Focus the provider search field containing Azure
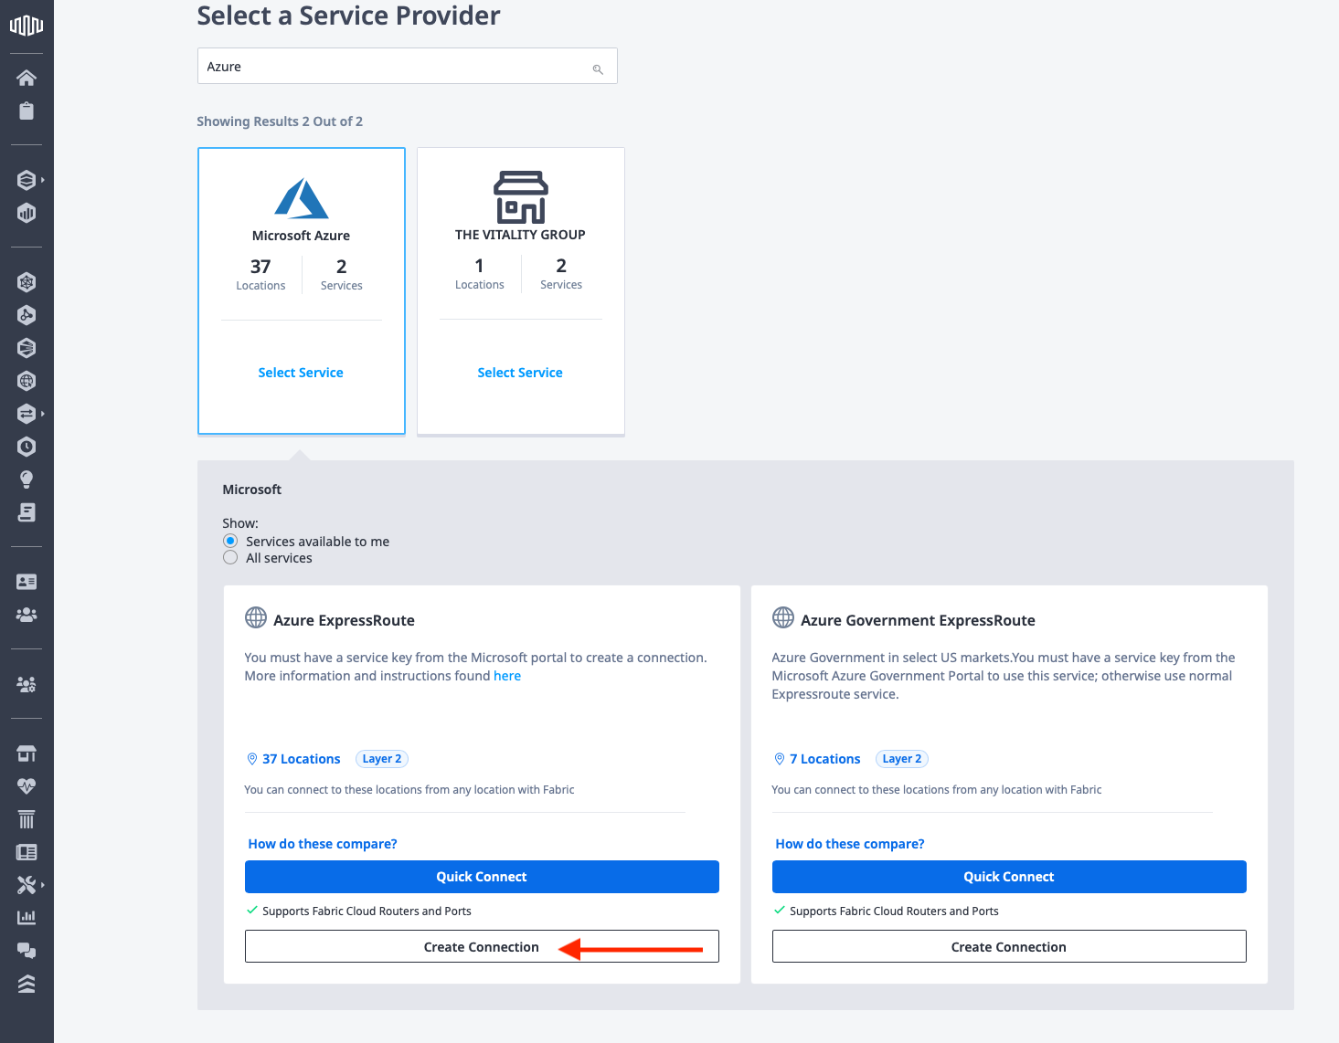 (x=408, y=66)
